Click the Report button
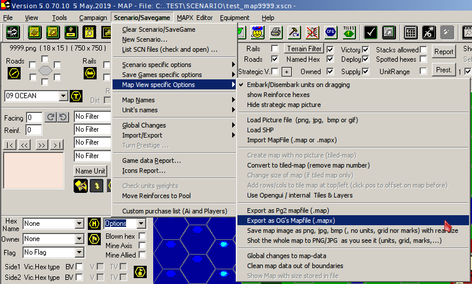The width and height of the screenshot is (472, 284). tap(444, 52)
